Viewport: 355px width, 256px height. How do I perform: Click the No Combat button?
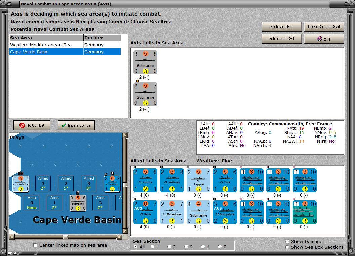(x=32, y=125)
